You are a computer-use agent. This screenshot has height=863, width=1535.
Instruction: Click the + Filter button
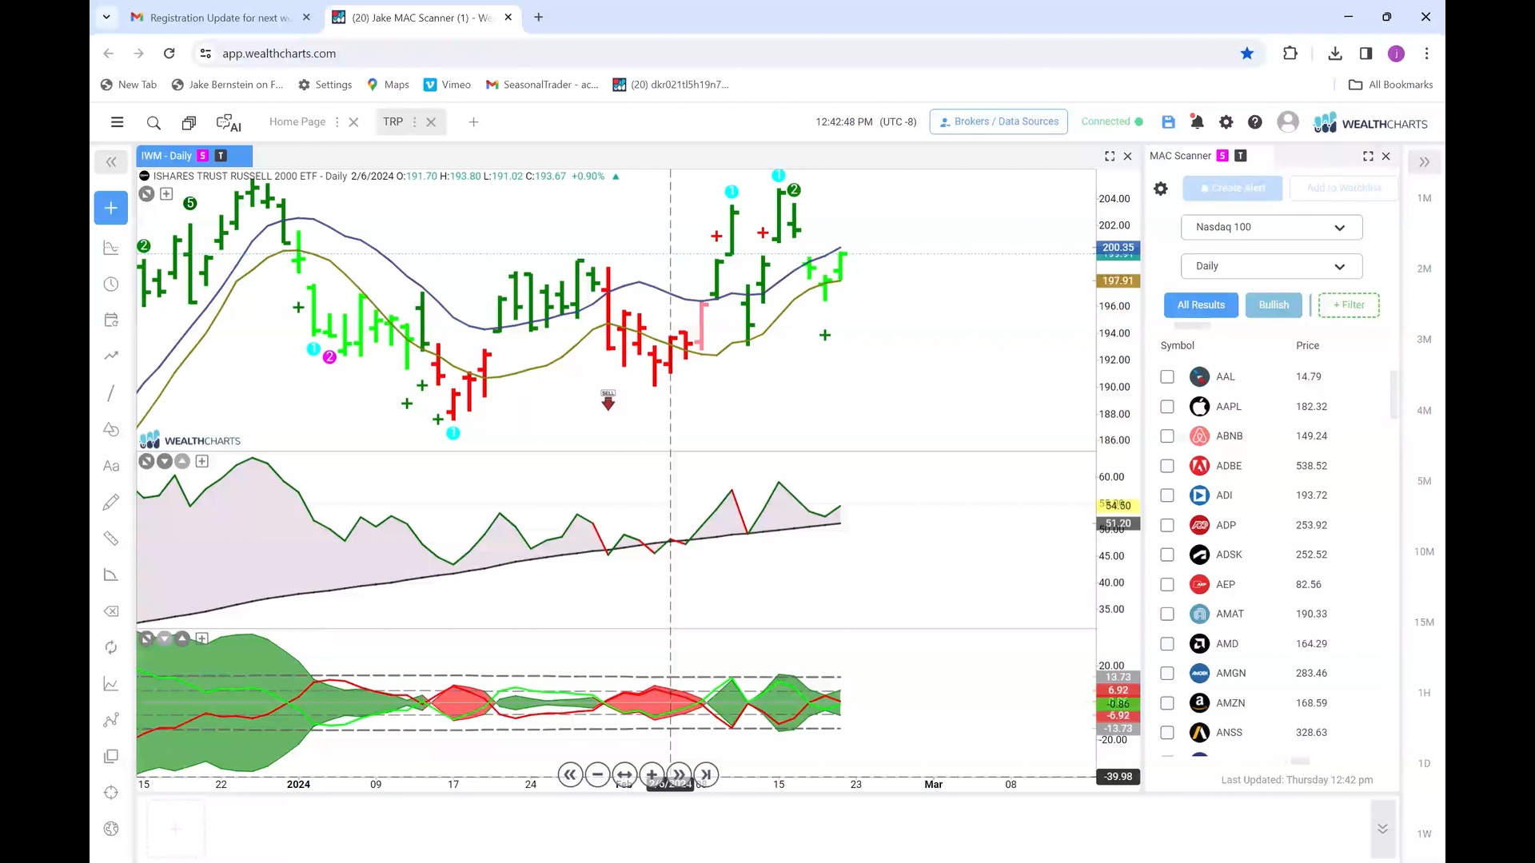[1349, 304]
